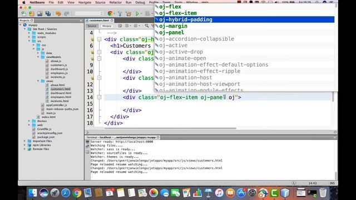The image size is (356, 200).
Task: Open the Refactor menu
Action: click(115, 2)
